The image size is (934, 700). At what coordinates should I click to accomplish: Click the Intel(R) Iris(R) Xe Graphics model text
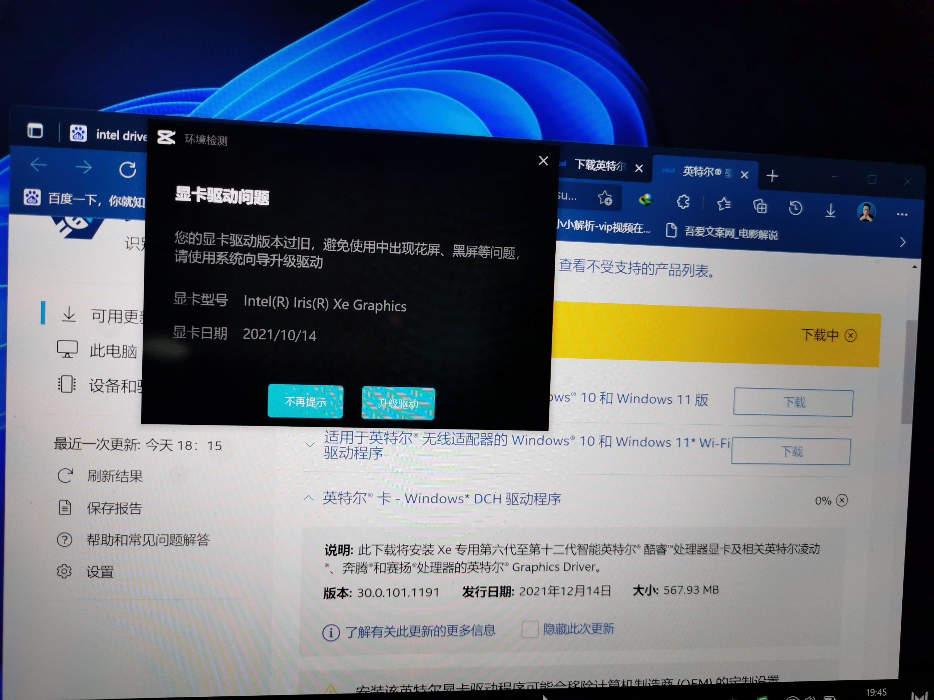tap(325, 304)
